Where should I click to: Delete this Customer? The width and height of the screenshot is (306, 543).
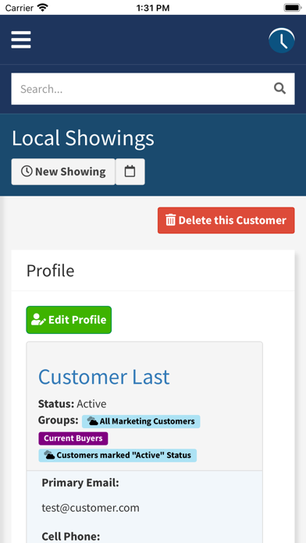[226, 220]
